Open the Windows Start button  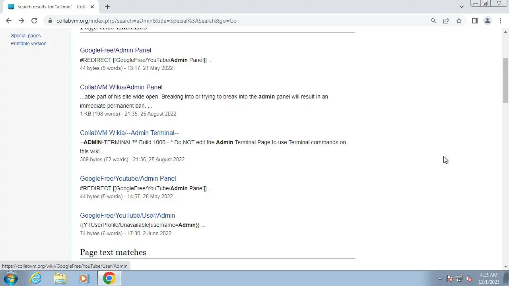[11, 278]
